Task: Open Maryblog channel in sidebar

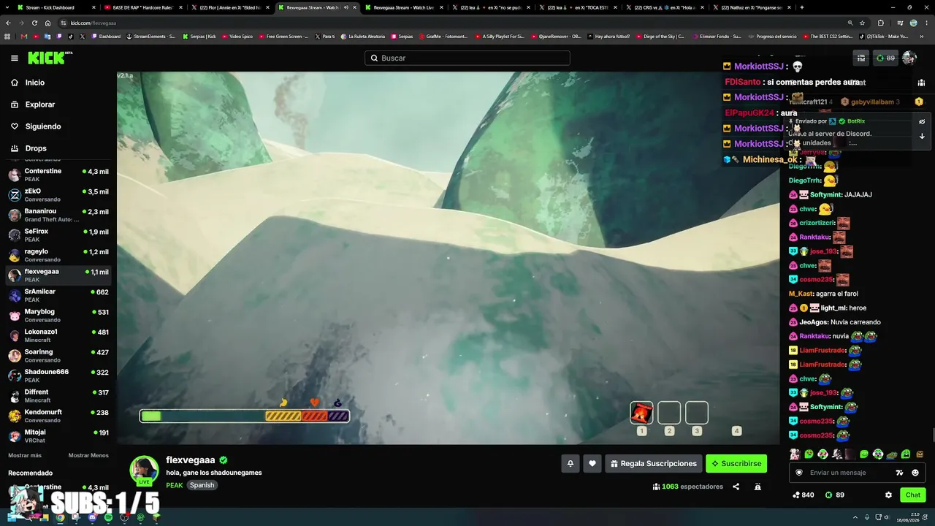Action: (x=58, y=315)
